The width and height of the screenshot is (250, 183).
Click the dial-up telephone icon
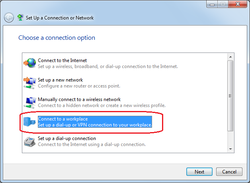click(x=30, y=141)
